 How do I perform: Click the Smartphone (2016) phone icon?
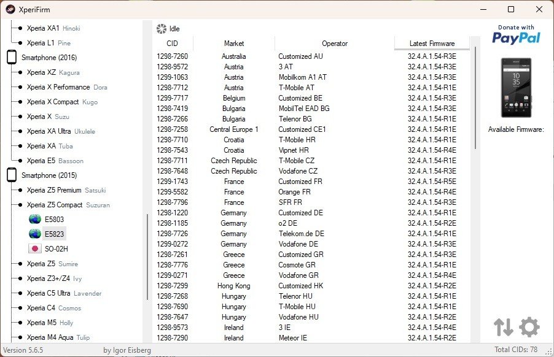(x=12, y=58)
